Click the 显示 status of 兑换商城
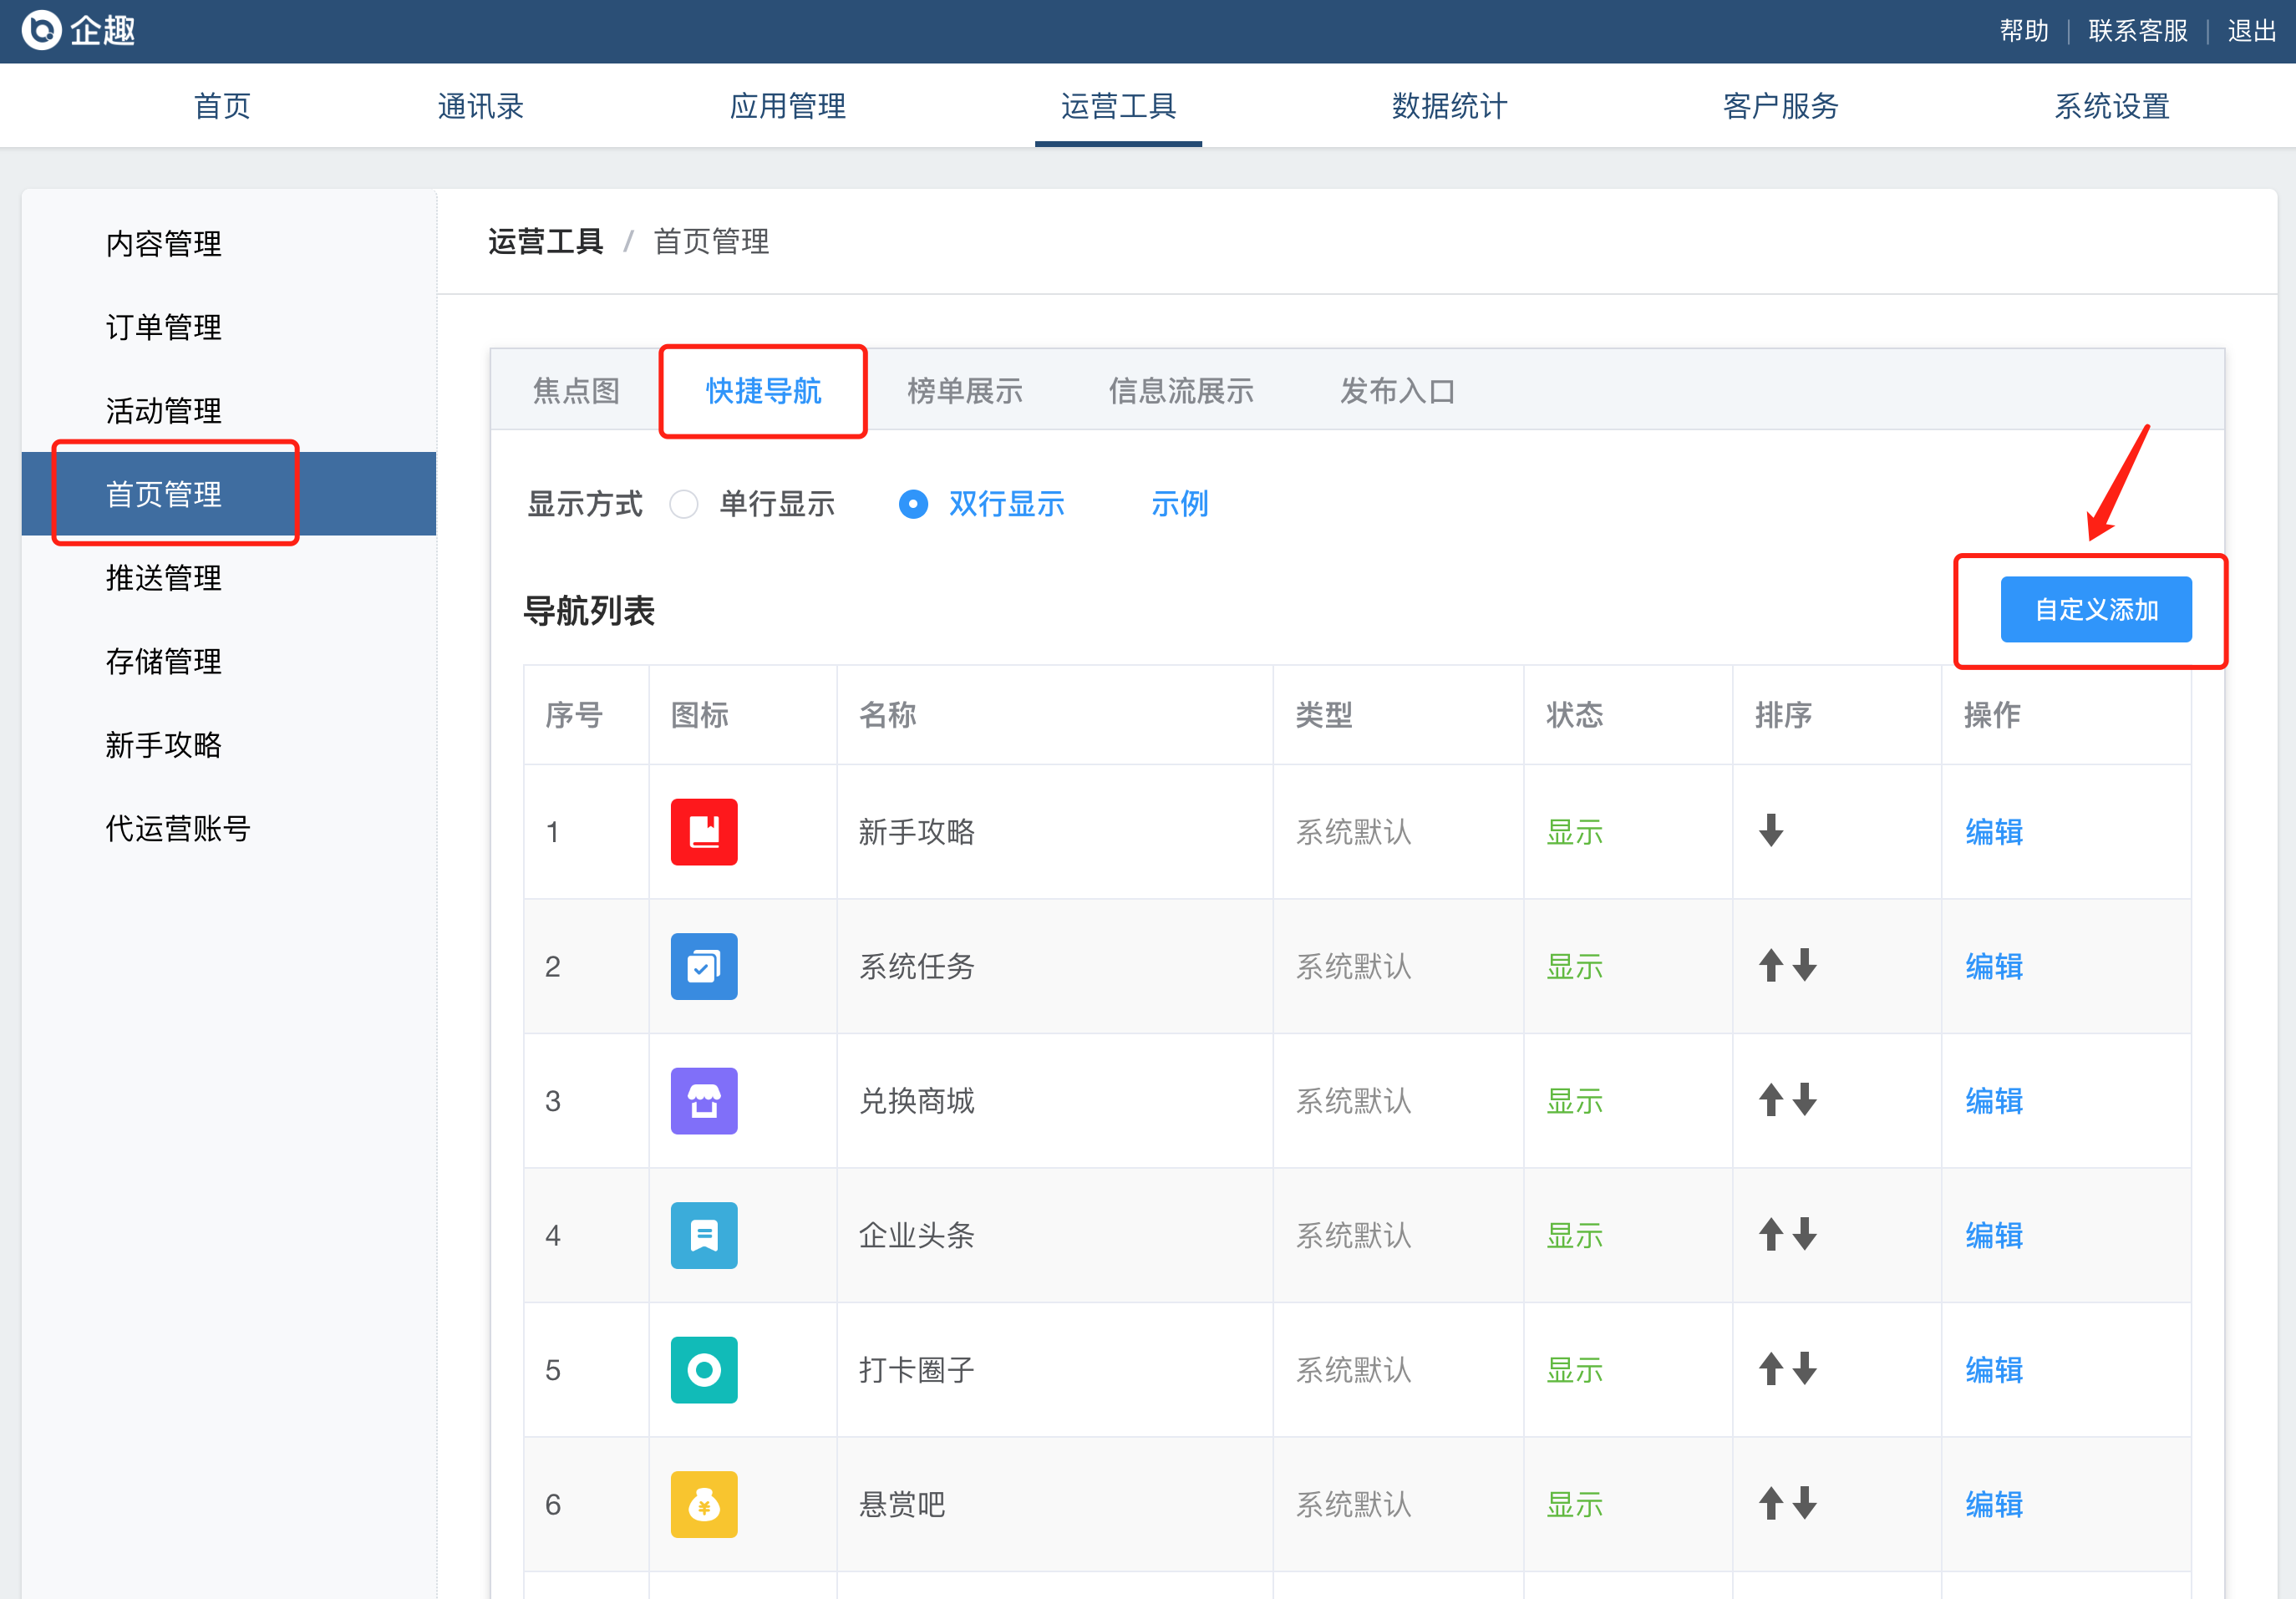Image resolution: width=2296 pixels, height=1599 pixels. pos(1575,1101)
